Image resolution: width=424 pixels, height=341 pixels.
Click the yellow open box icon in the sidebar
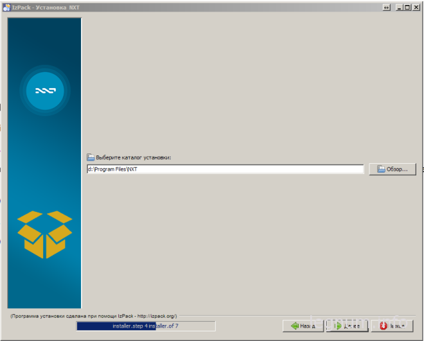44,234
